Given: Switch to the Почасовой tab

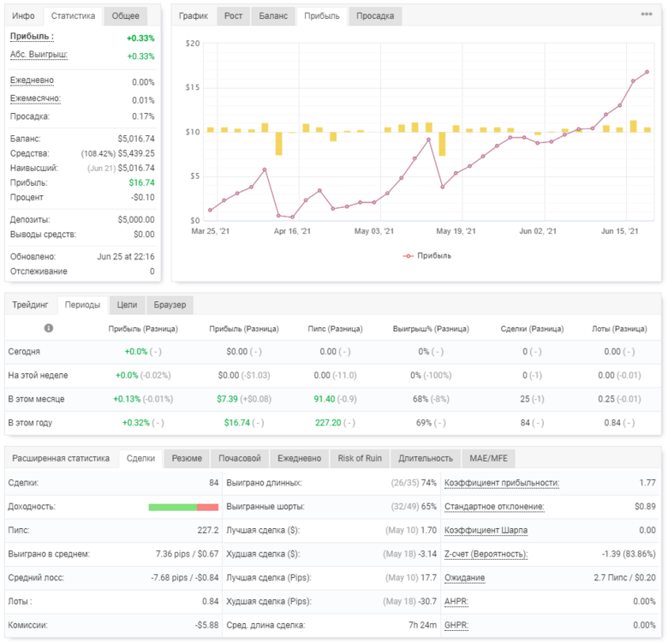Looking at the screenshot, I should coord(240,458).
